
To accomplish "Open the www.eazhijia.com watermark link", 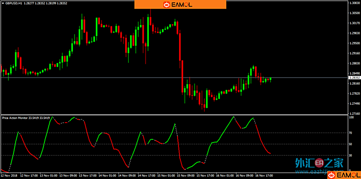I will point(319,171).
